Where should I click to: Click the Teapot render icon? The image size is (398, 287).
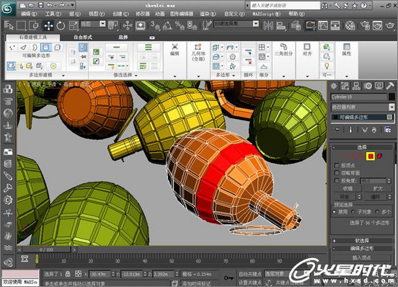pyautogui.click(x=390, y=25)
